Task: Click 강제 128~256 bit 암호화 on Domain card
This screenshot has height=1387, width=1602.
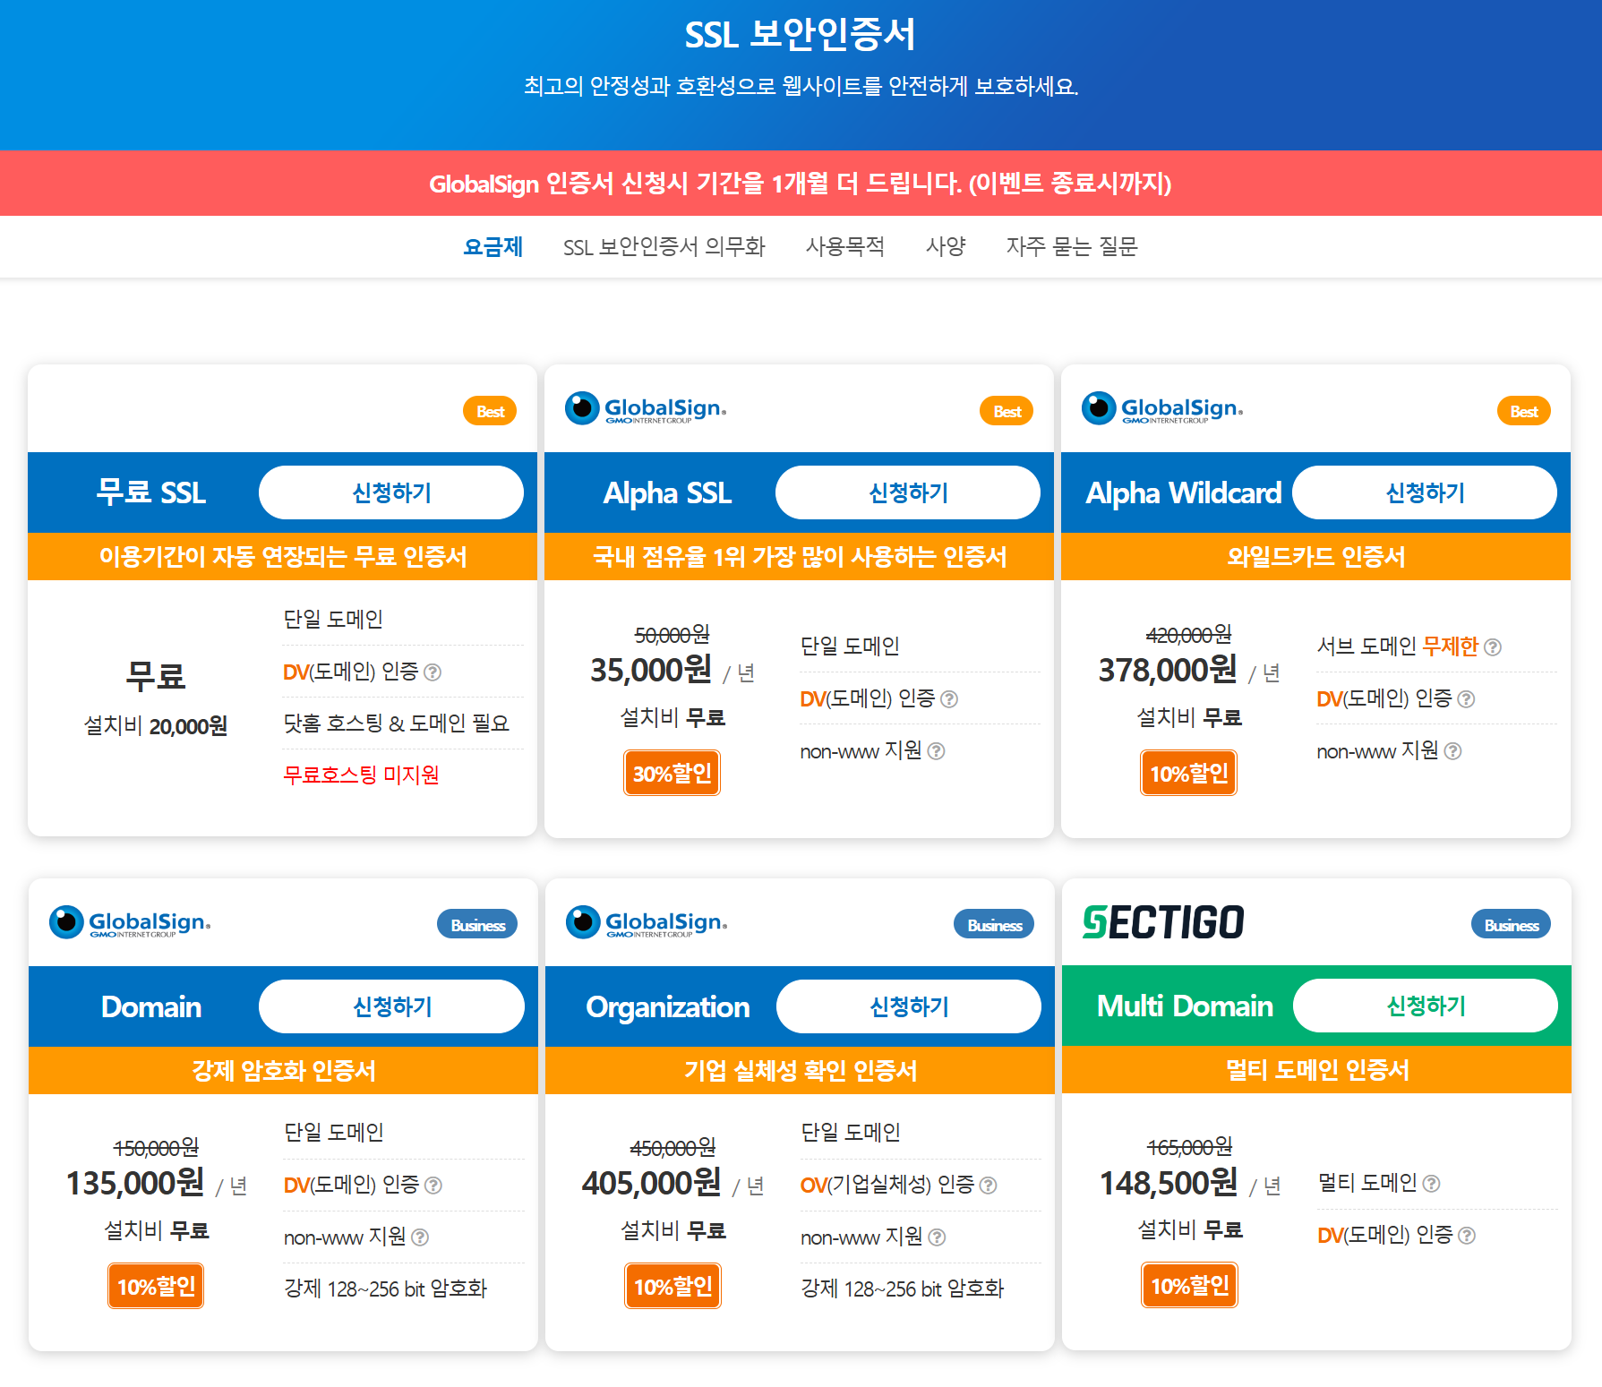Action: click(386, 1289)
